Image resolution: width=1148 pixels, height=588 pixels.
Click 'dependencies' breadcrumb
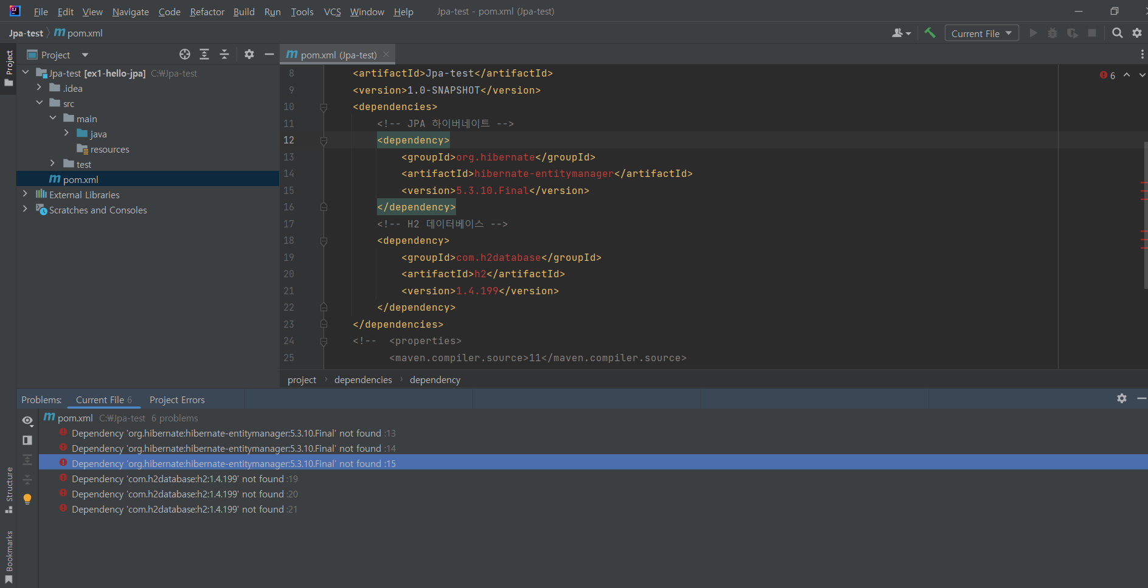pyautogui.click(x=363, y=379)
